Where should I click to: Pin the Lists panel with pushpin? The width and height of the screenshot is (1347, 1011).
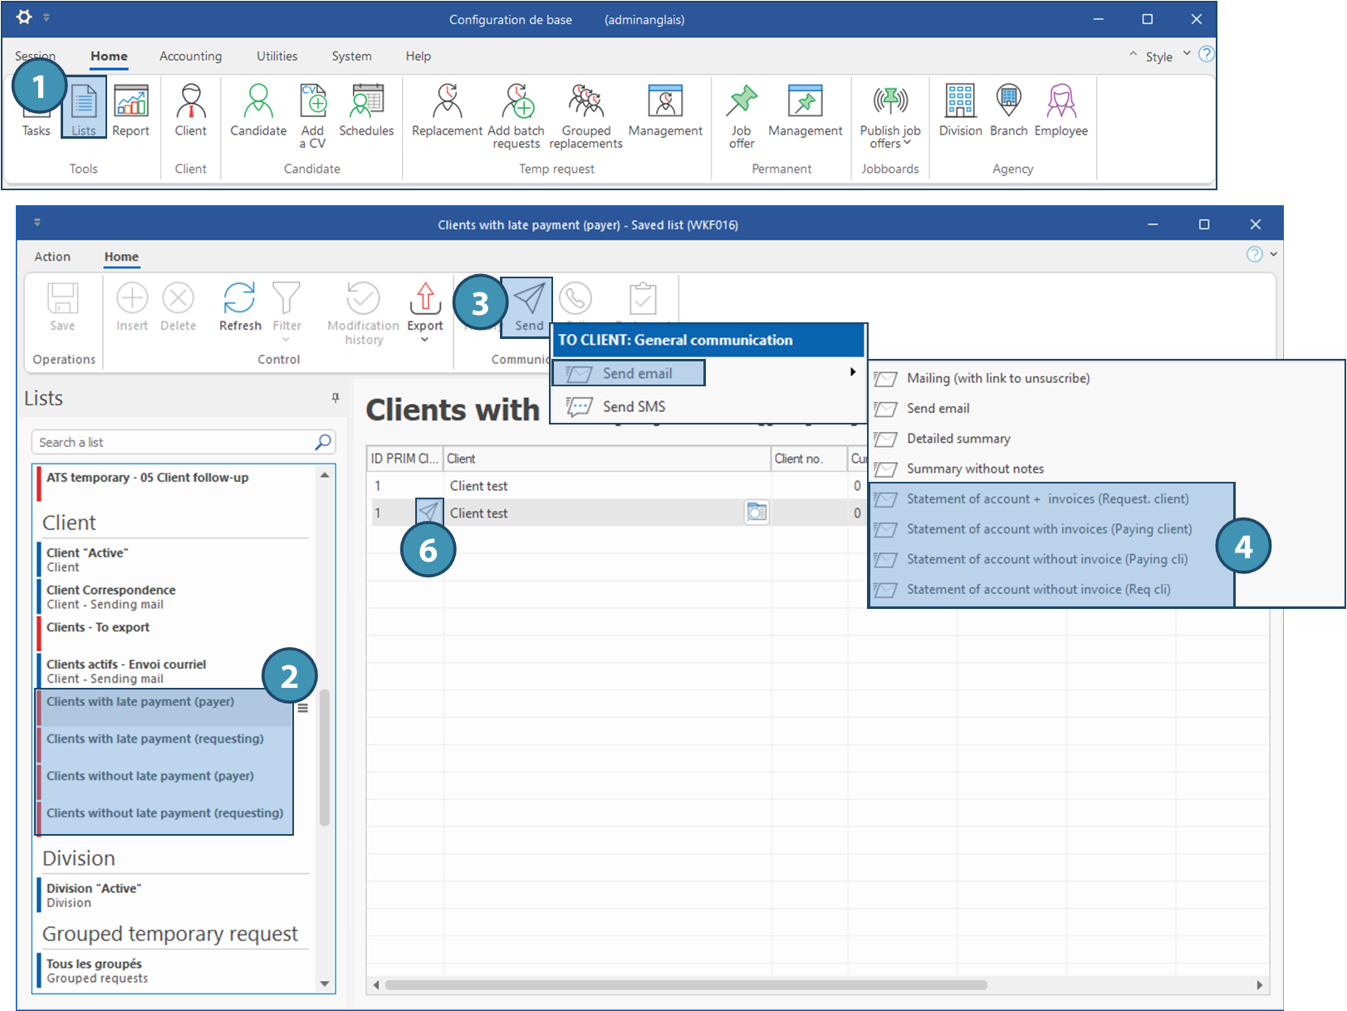pos(336,398)
